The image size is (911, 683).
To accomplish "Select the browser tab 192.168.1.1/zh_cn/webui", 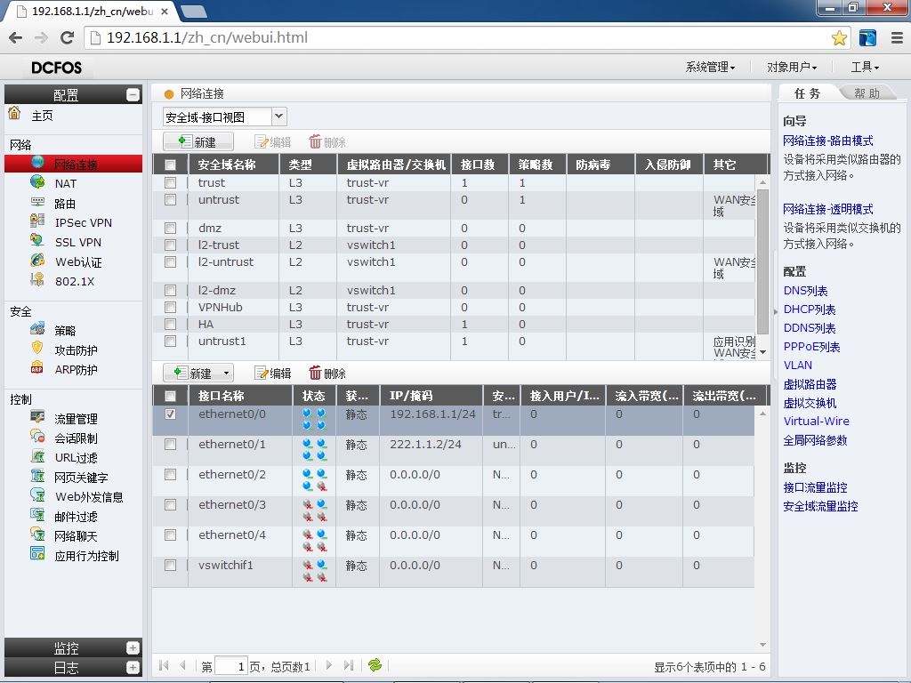I will point(93,12).
